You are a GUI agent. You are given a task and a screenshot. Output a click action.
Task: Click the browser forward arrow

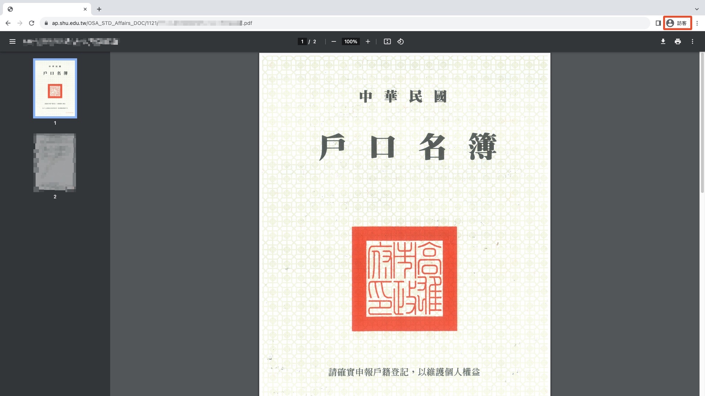point(20,23)
